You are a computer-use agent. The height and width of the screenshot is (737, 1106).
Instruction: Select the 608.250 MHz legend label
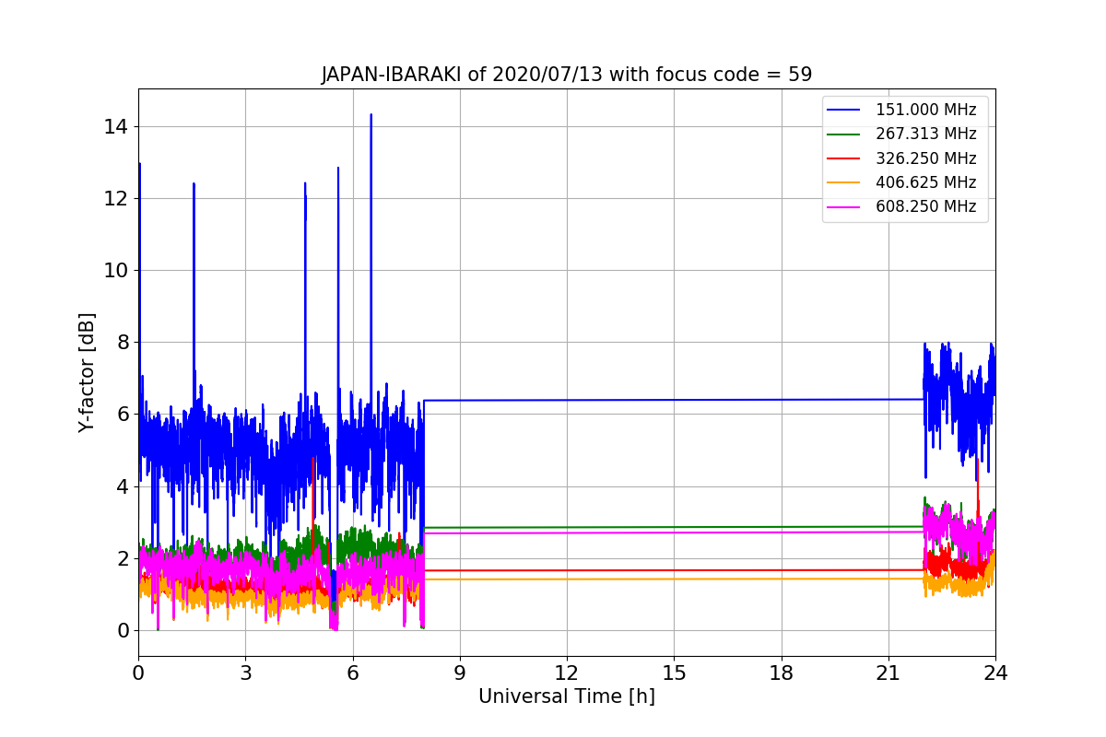(925, 206)
